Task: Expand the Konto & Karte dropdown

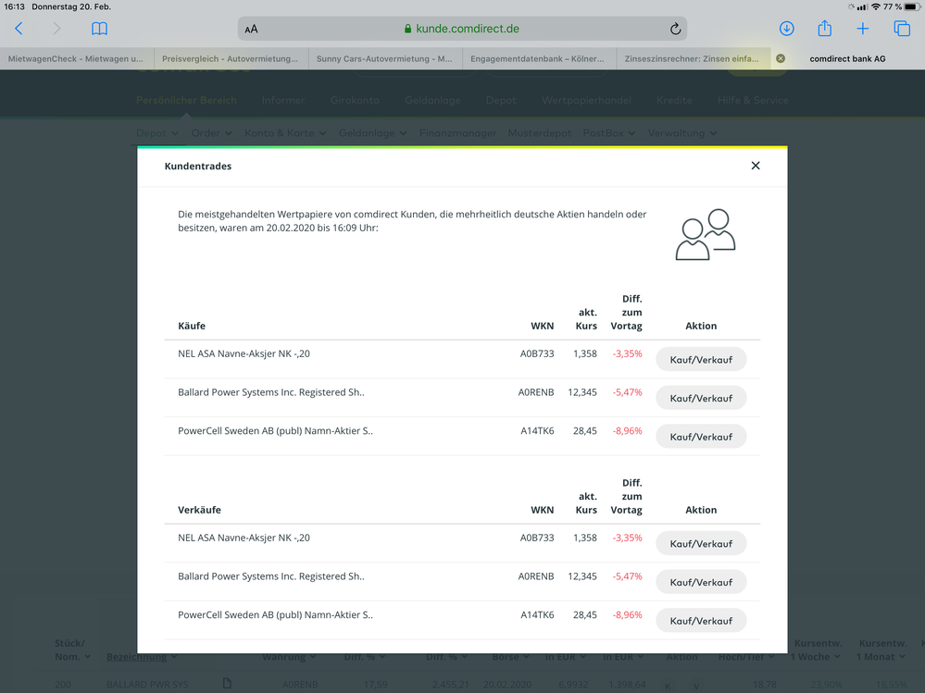Action: (x=285, y=133)
